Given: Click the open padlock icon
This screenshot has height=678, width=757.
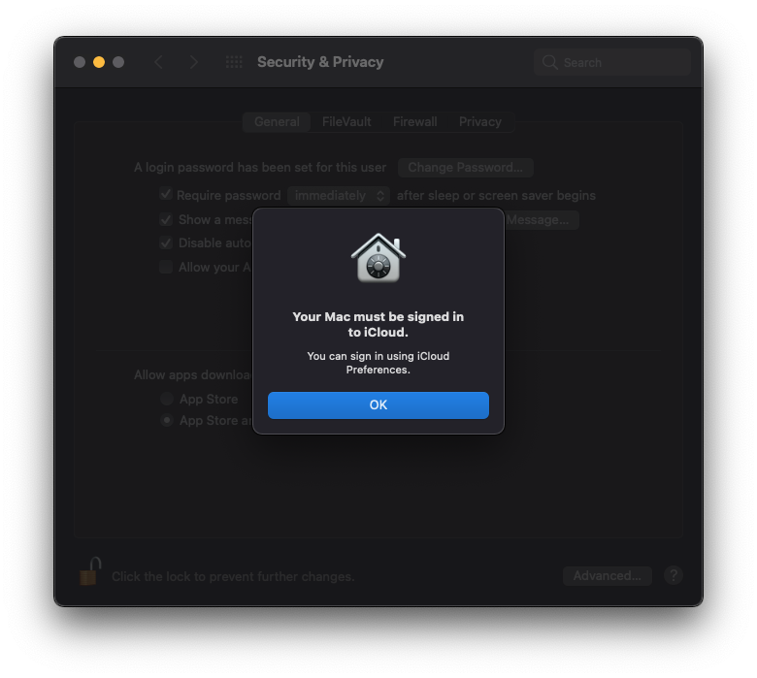Looking at the screenshot, I should pyautogui.click(x=90, y=571).
